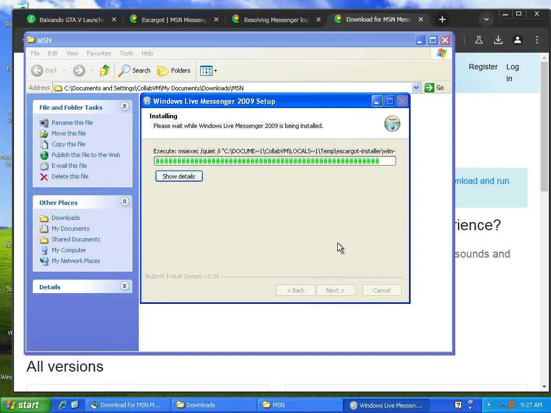
Task: Toggle the Folders pane in explorer toolbar
Action: [x=174, y=70]
